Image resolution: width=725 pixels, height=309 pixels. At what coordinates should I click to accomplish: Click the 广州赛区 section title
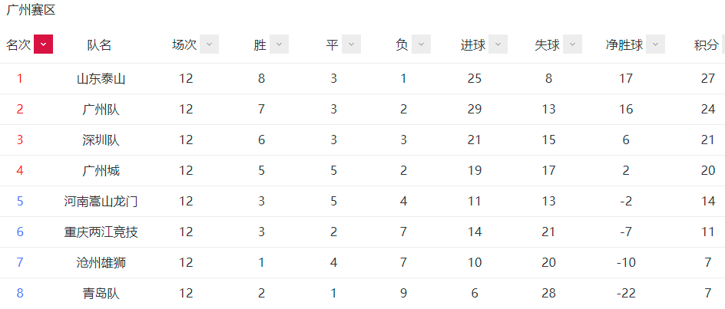pyautogui.click(x=31, y=10)
